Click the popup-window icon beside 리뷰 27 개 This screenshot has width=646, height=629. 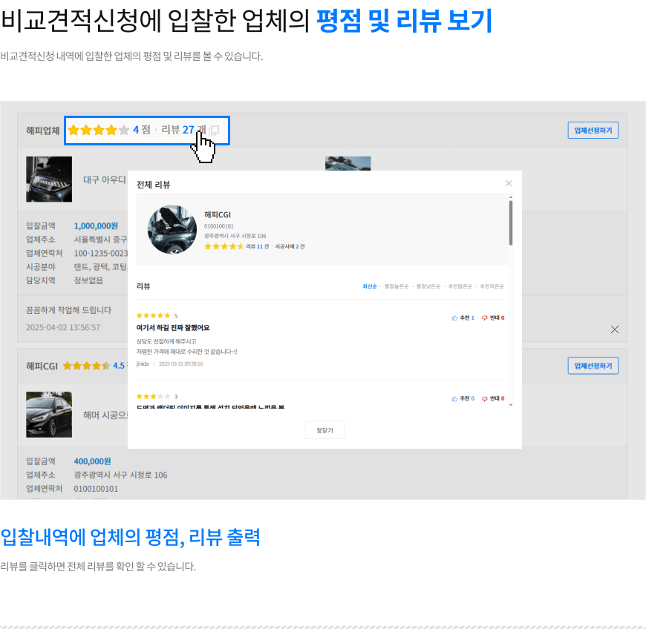tap(214, 131)
